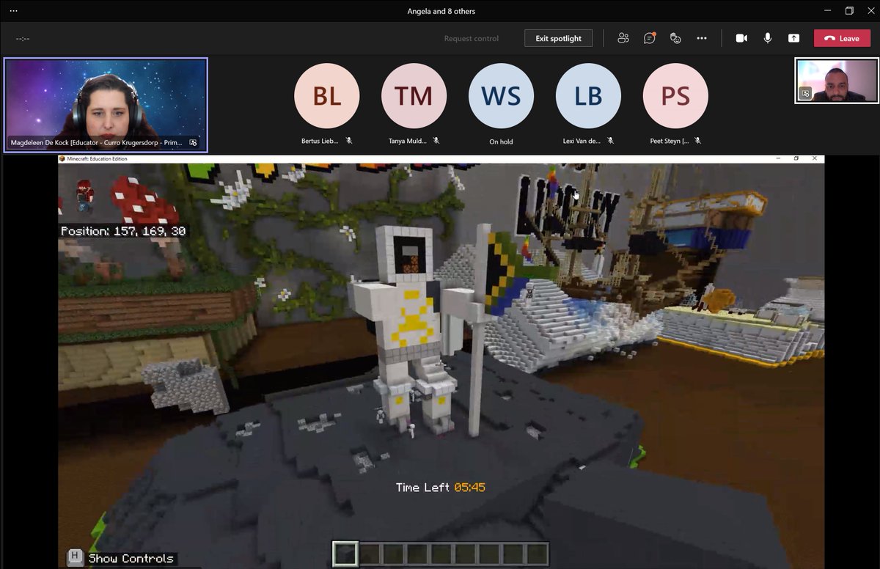Click the BL participant avatar

click(x=327, y=96)
